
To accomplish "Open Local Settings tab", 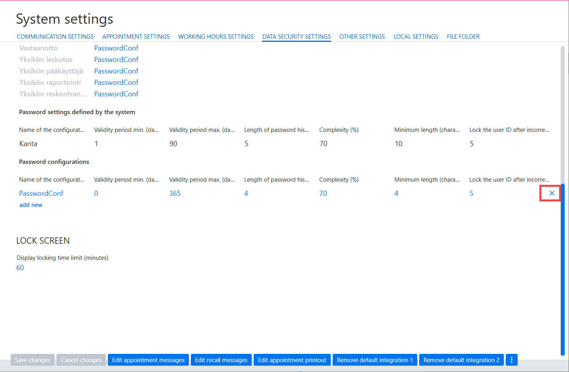I will 416,37.
